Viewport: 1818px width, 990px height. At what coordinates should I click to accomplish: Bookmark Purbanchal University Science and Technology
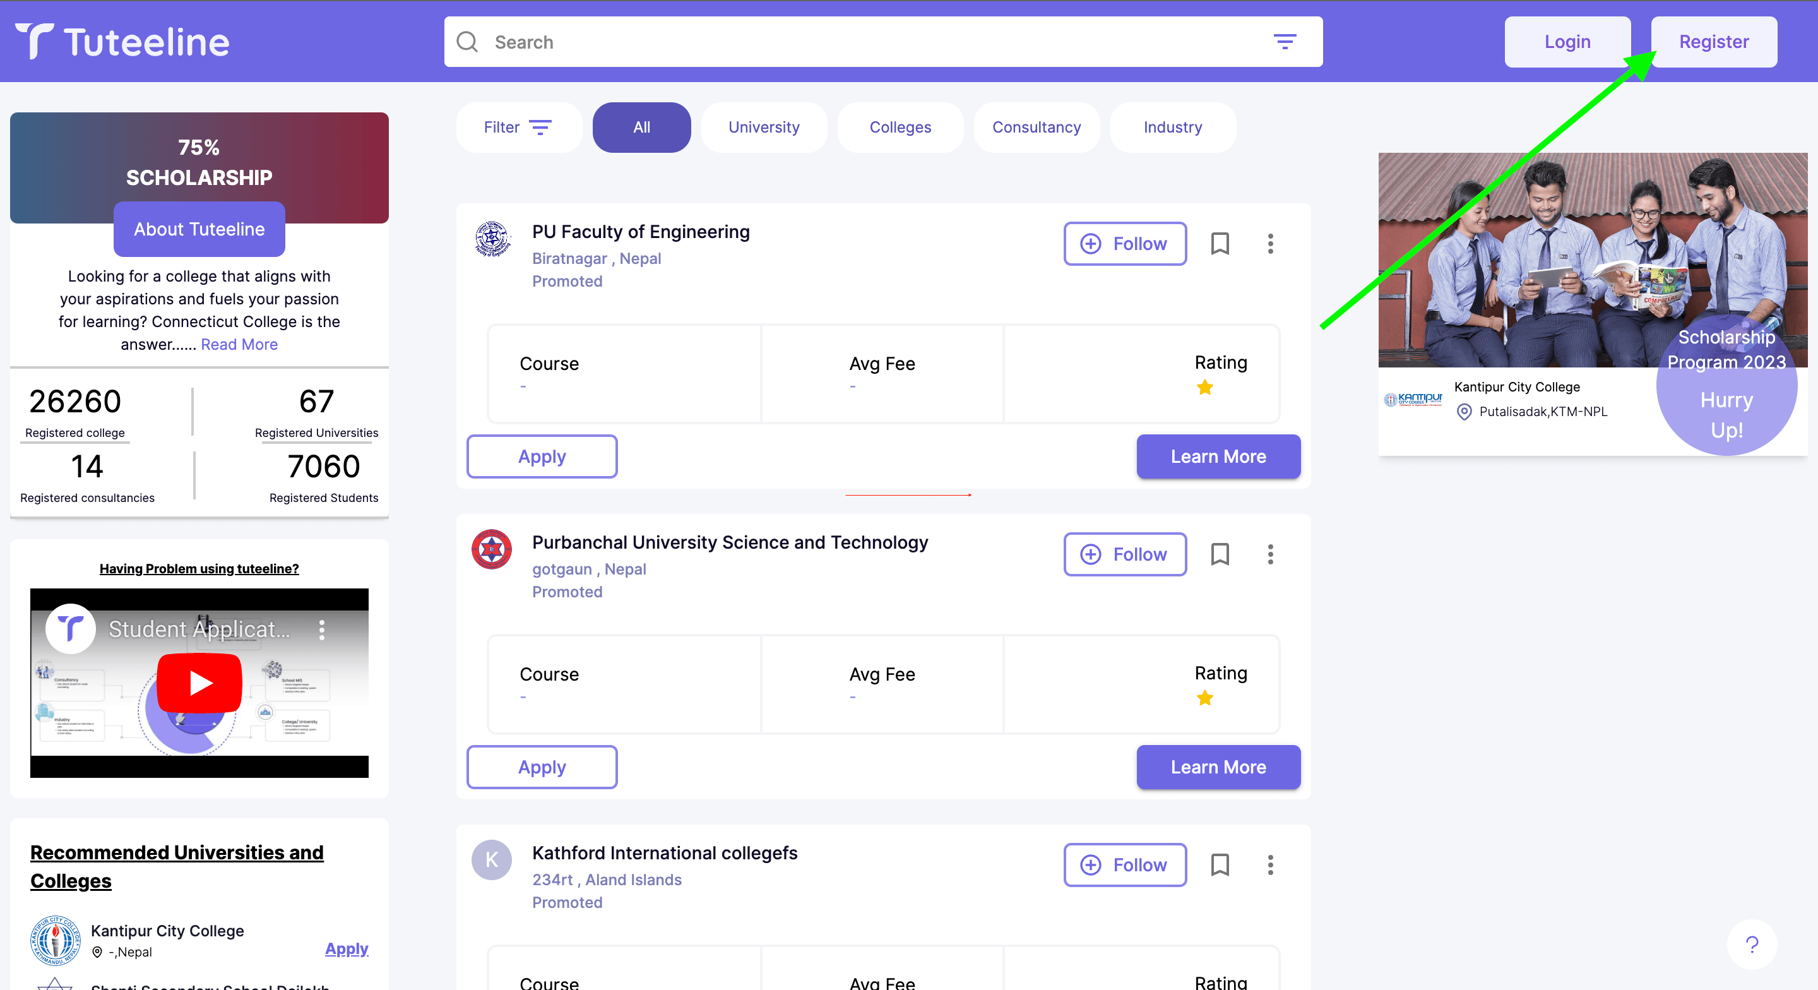point(1220,554)
